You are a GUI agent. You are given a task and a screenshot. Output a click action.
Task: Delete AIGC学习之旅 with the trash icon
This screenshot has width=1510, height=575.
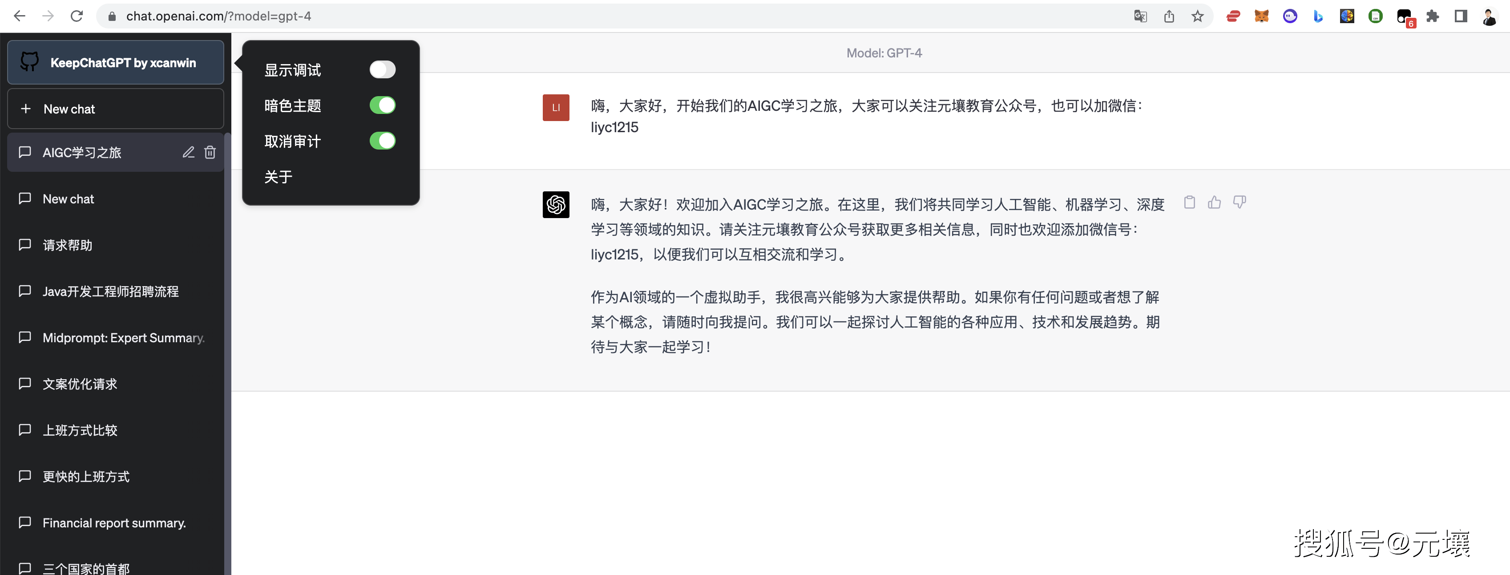tap(209, 152)
